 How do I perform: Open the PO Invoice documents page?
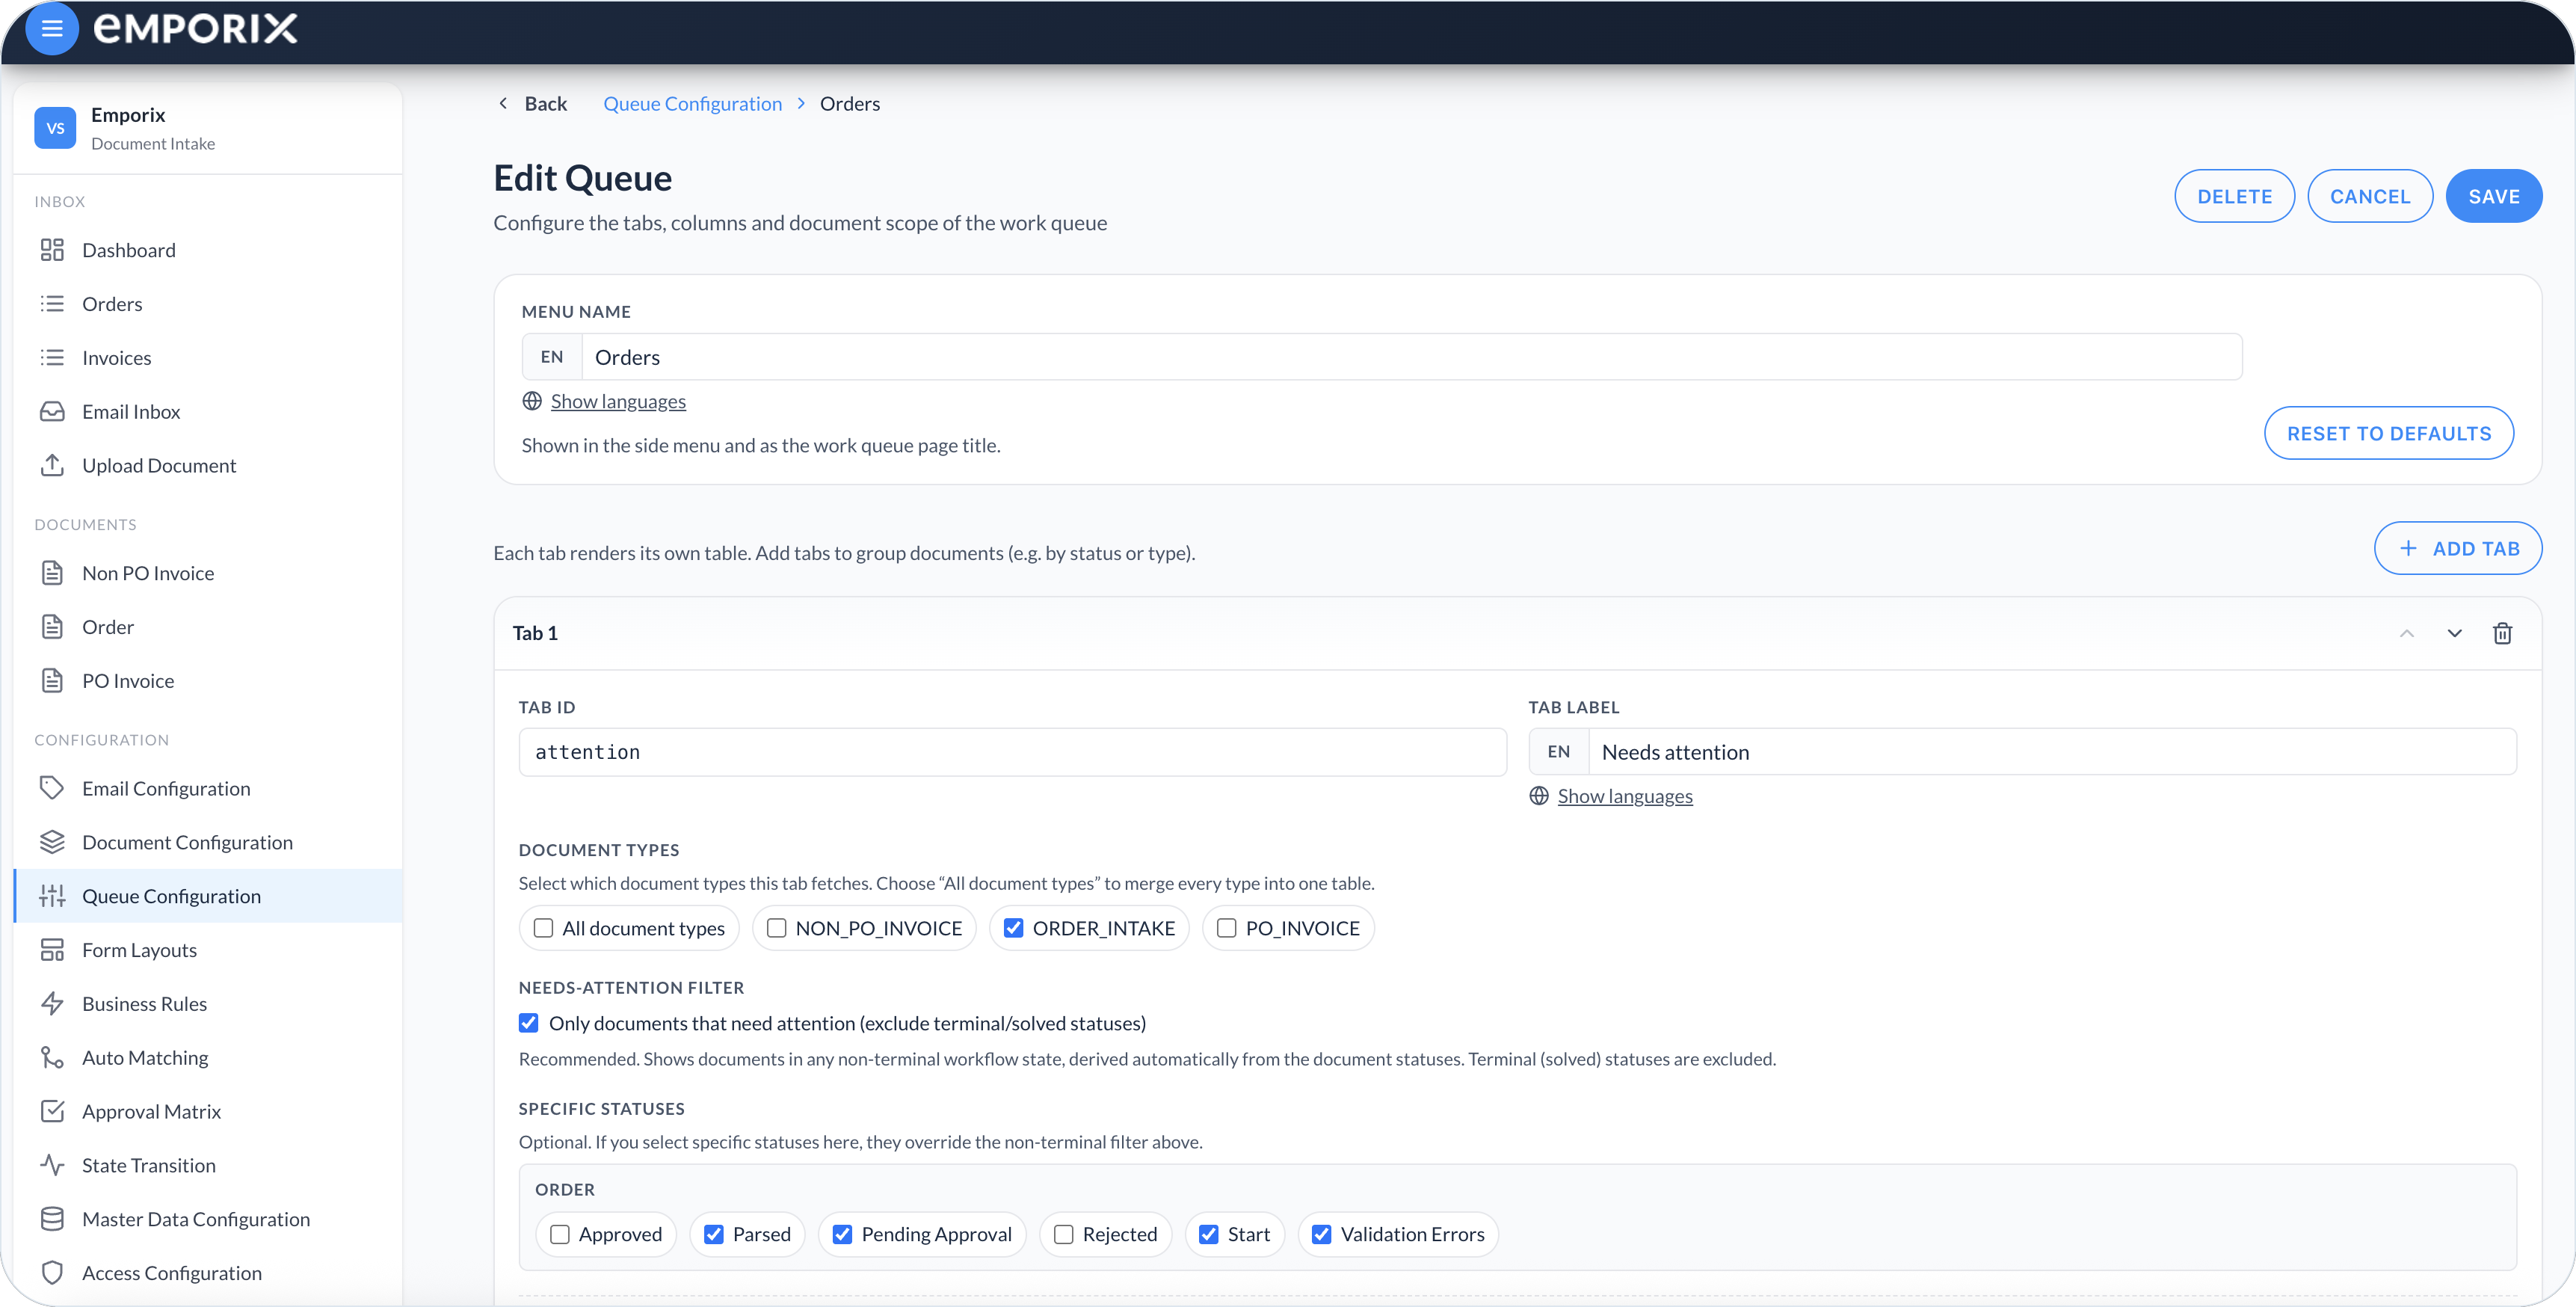[x=208, y=681]
